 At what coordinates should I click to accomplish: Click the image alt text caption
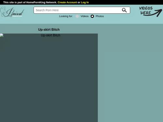click(x=51, y=35)
